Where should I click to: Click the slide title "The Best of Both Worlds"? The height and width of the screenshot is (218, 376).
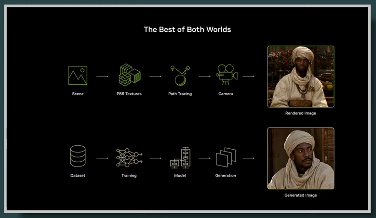tap(188, 29)
